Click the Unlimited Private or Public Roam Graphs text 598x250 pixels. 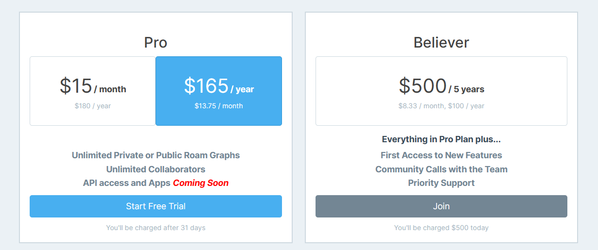(x=156, y=155)
